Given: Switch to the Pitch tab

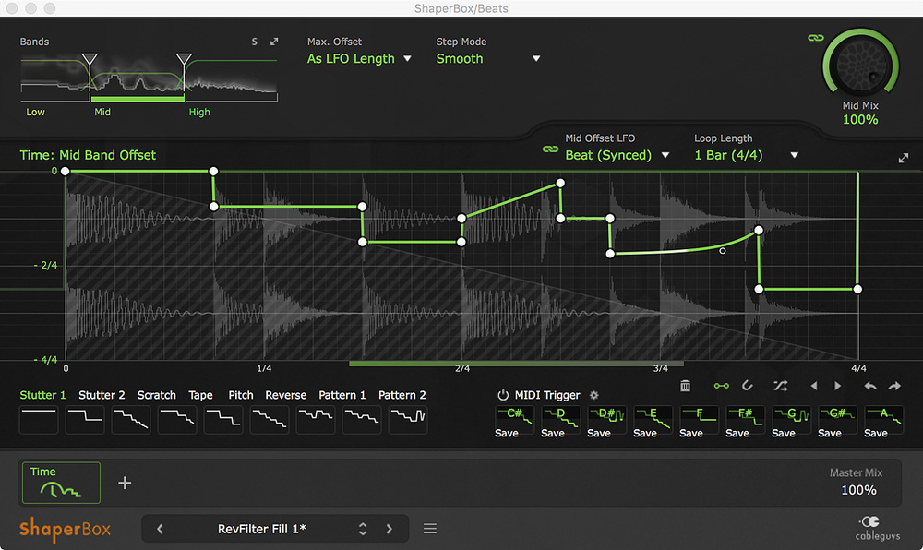Looking at the screenshot, I should point(241,395).
